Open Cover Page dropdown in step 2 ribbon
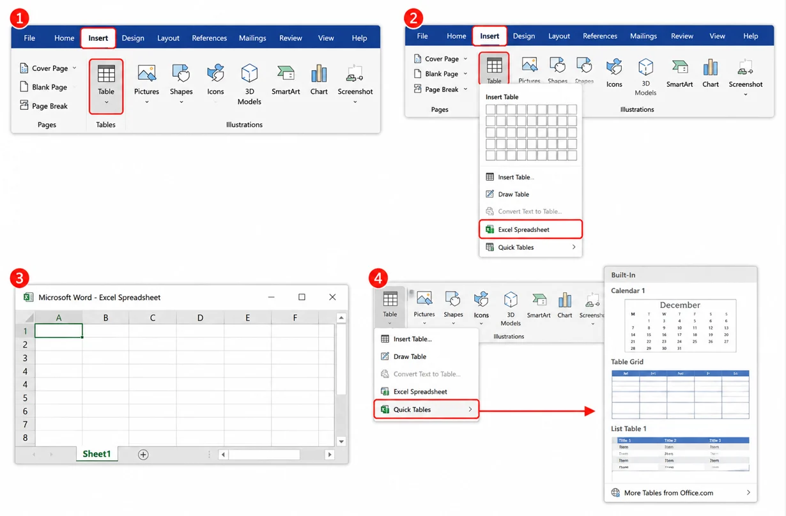 click(x=465, y=59)
